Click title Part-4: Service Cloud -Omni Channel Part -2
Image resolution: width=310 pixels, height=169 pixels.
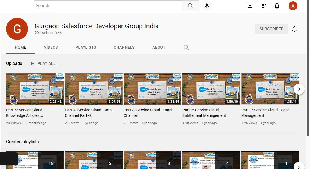coord(89,113)
